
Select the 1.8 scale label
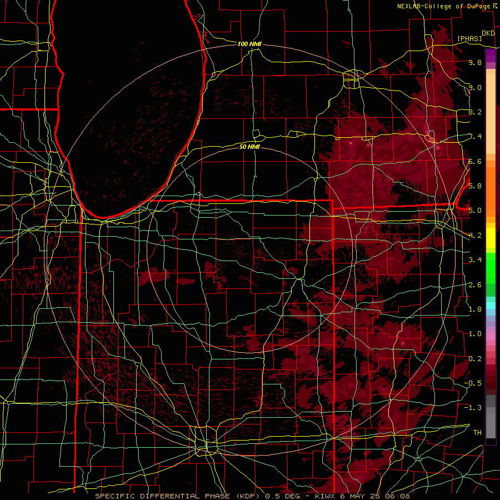tap(475, 309)
